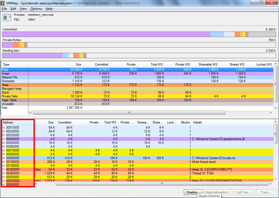Click the Private Bytes usage bar
Viewport: 279px width, 198px height.
pyautogui.click(x=139, y=45)
